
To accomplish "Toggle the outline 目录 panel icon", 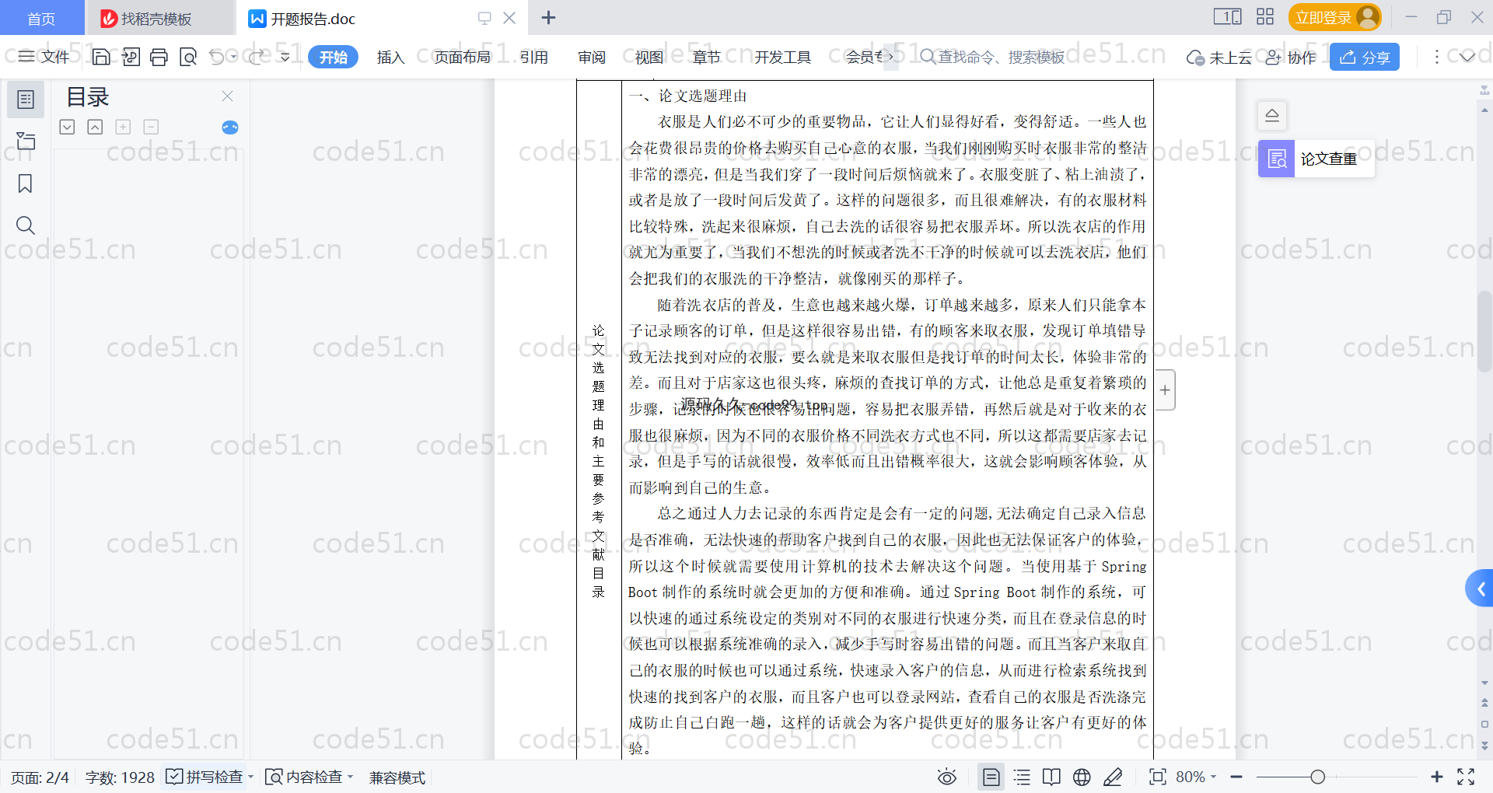I will (x=25, y=100).
